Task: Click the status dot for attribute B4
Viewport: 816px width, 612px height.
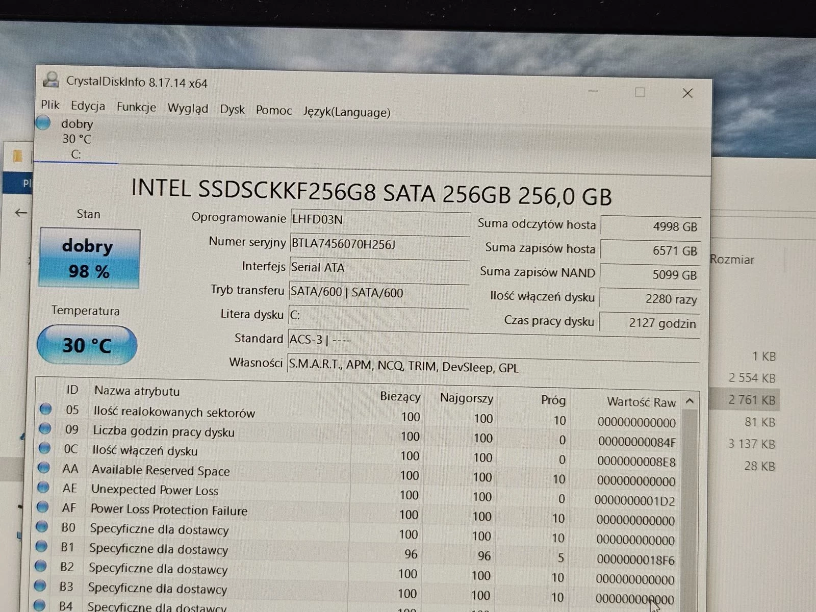Action: pyautogui.click(x=40, y=605)
